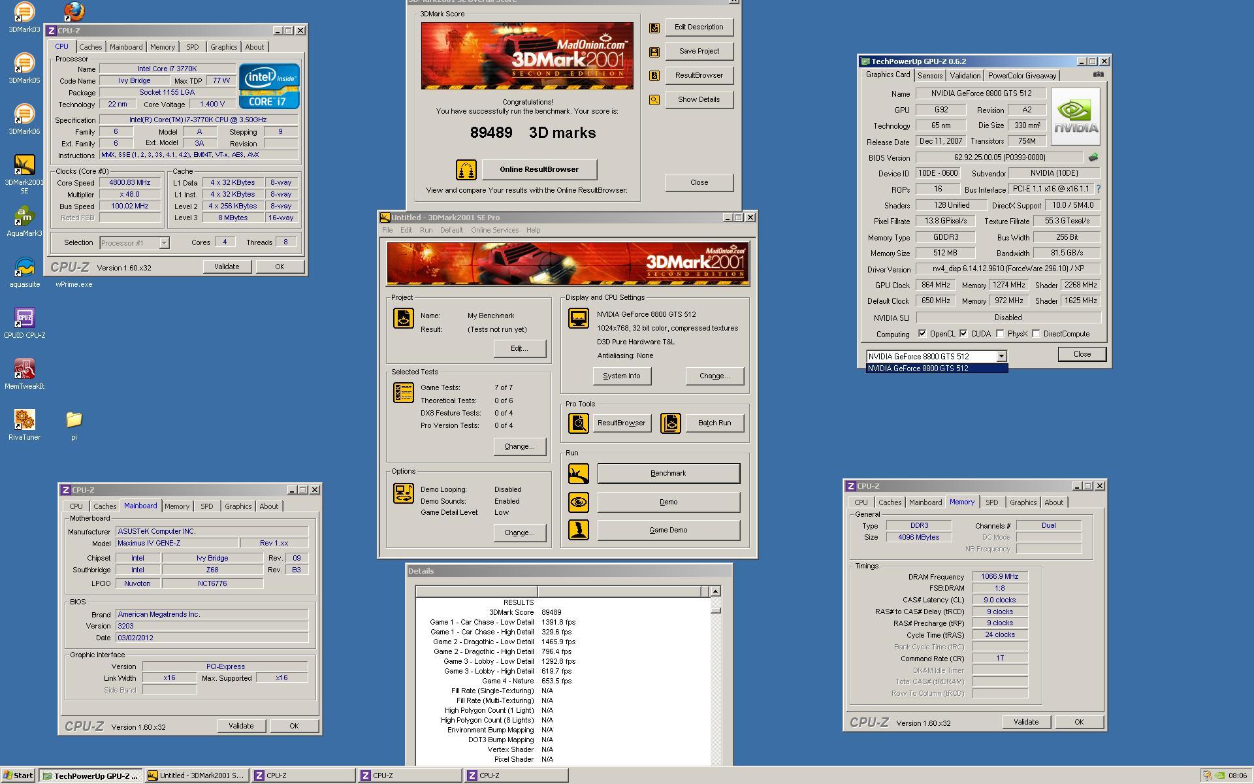This screenshot has width=1254, height=784.
Task: Launch the 3DMark06 desktop shortcut
Action: coord(24,119)
